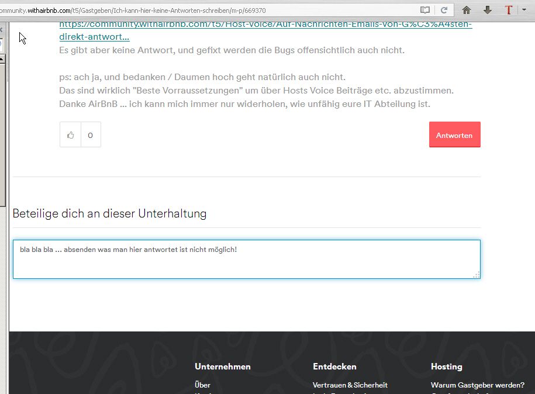Reload the page with the refresh icon
The height and width of the screenshot is (394, 535).
point(444,10)
